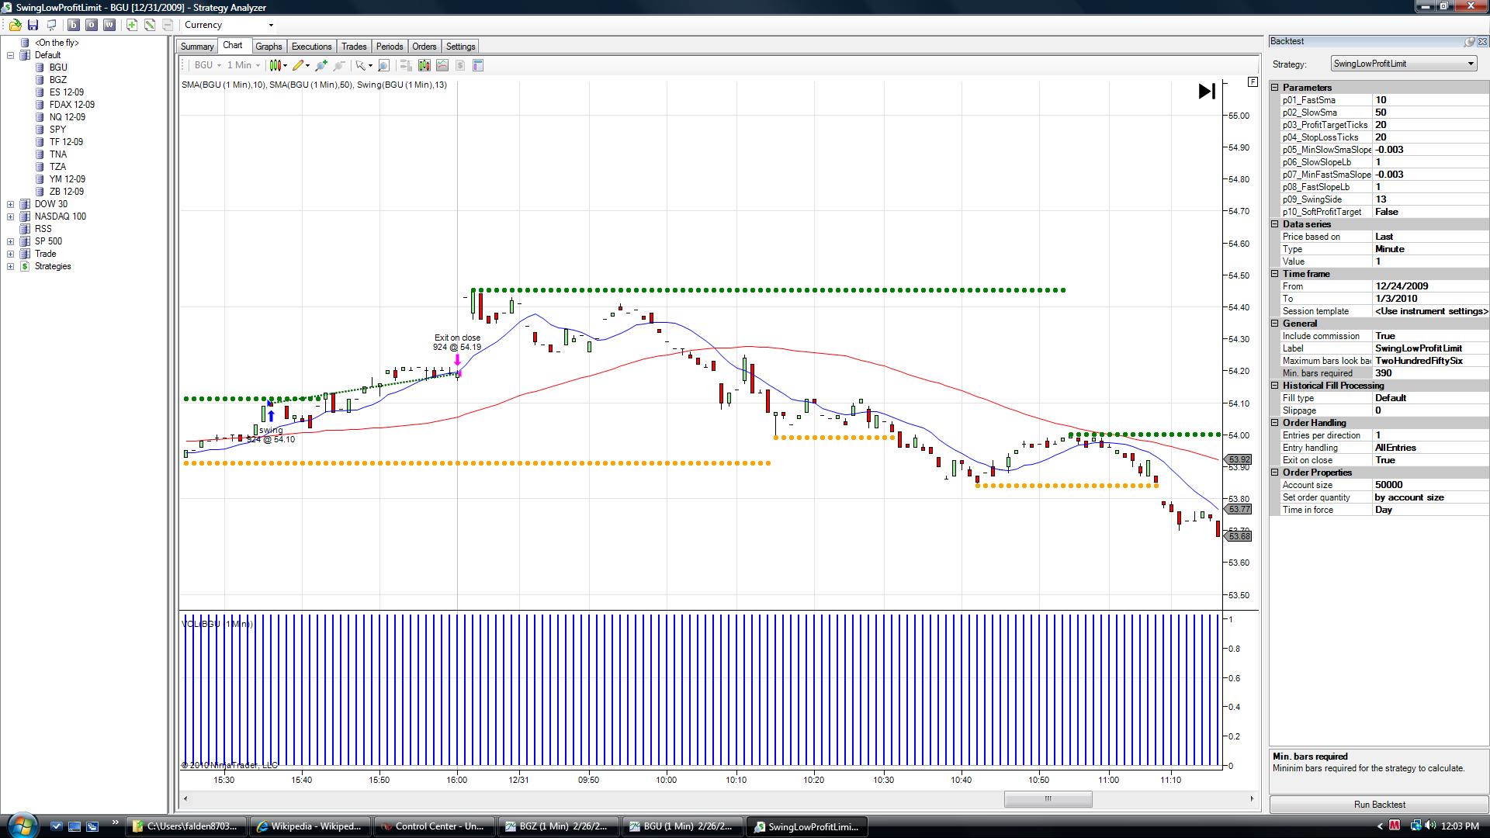Select TNA in the instrument tree

58,154
